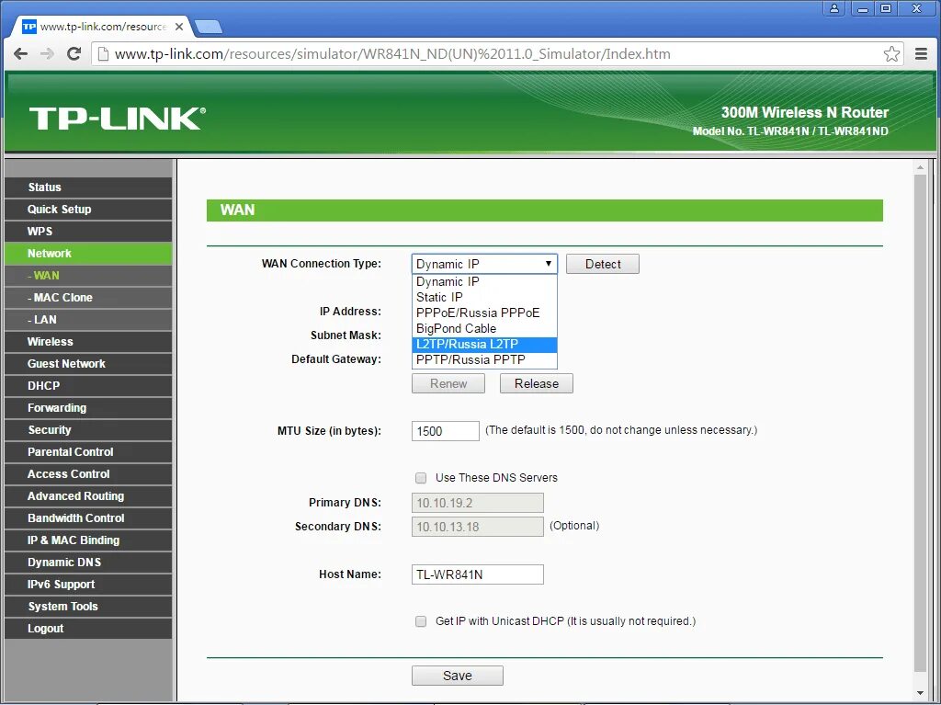This screenshot has height=705, width=941.
Task: Open the Wireless settings menu
Action: click(88, 342)
